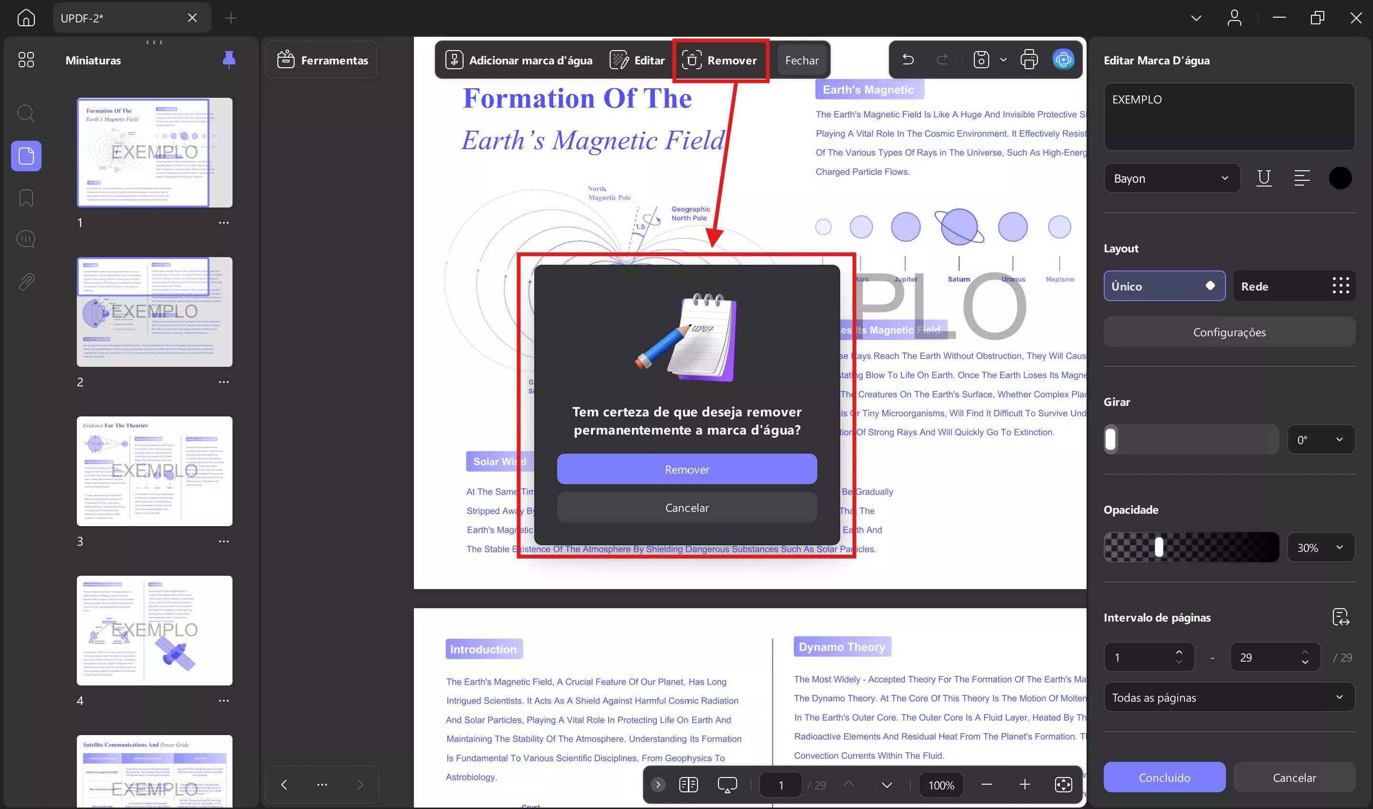Select the Único layout option
Image resolution: width=1373 pixels, height=809 pixels.
click(1164, 286)
